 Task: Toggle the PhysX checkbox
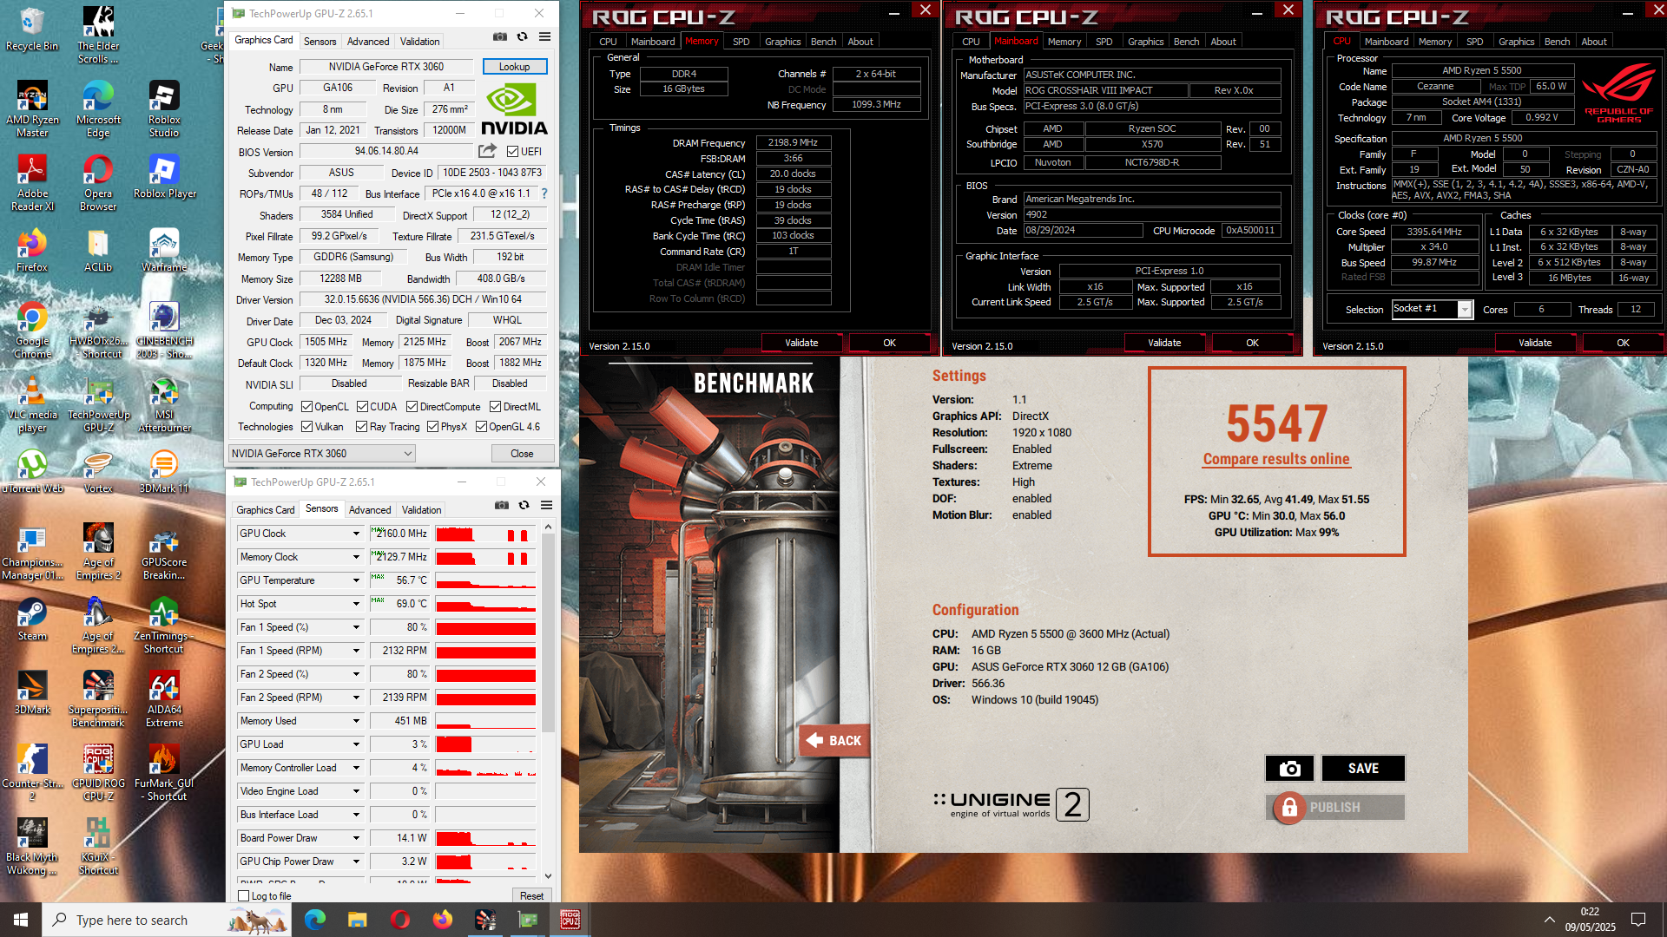[432, 427]
